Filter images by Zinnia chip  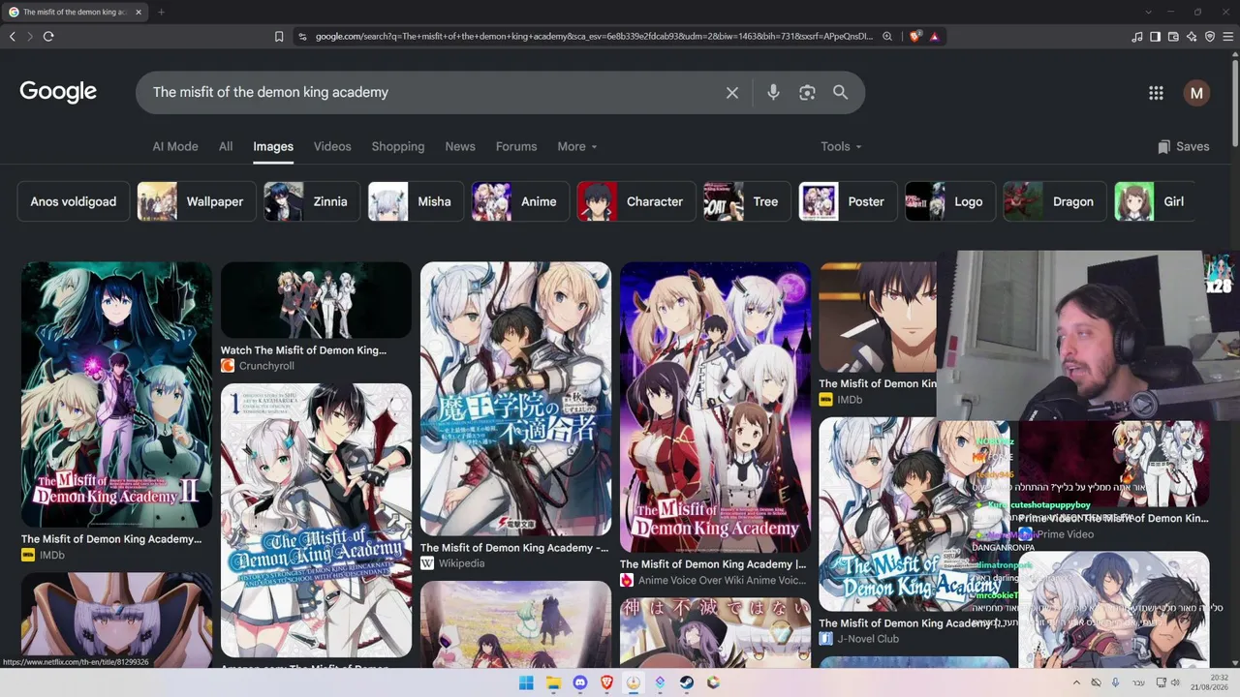pyautogui.click(x=312, y=201)
